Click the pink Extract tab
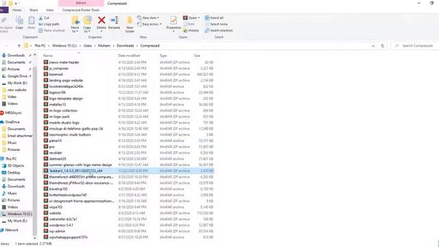439x247 pixels. 81,3
